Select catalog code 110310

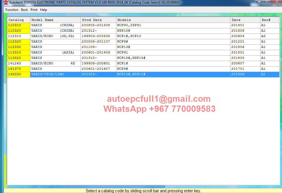point(19,25)
